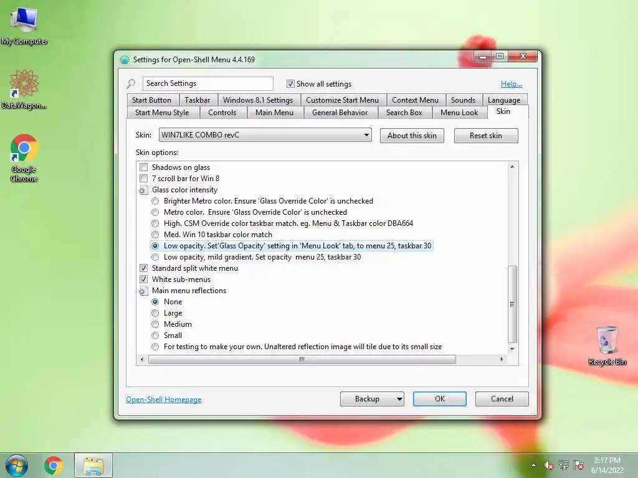Select High CSM Override color option
The height and width of the screenshot is (478, 638).
point(155,223)
